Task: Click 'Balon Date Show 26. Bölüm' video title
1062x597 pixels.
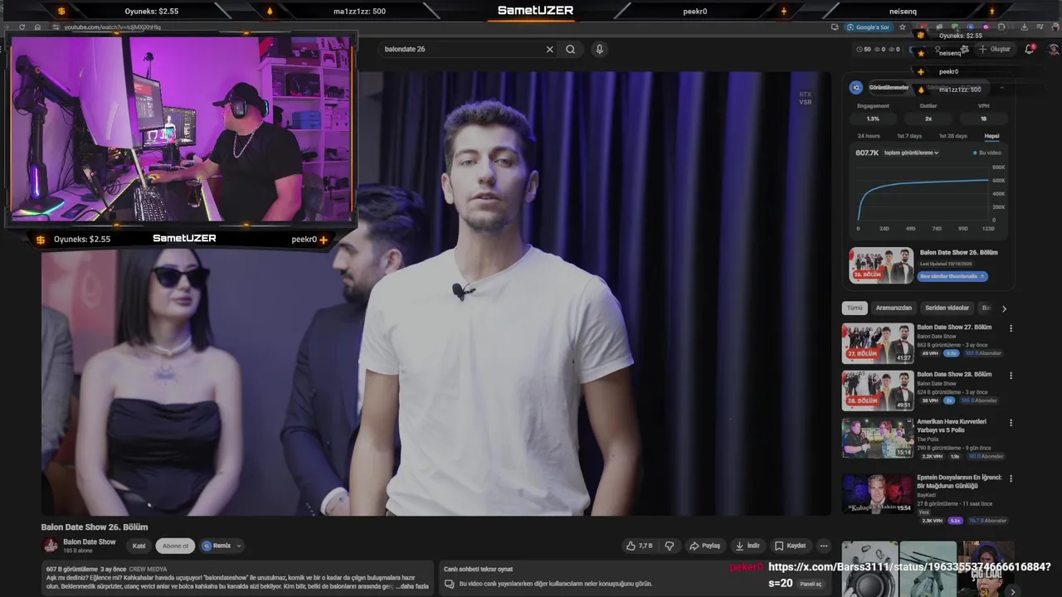Action: pos(95,527)
